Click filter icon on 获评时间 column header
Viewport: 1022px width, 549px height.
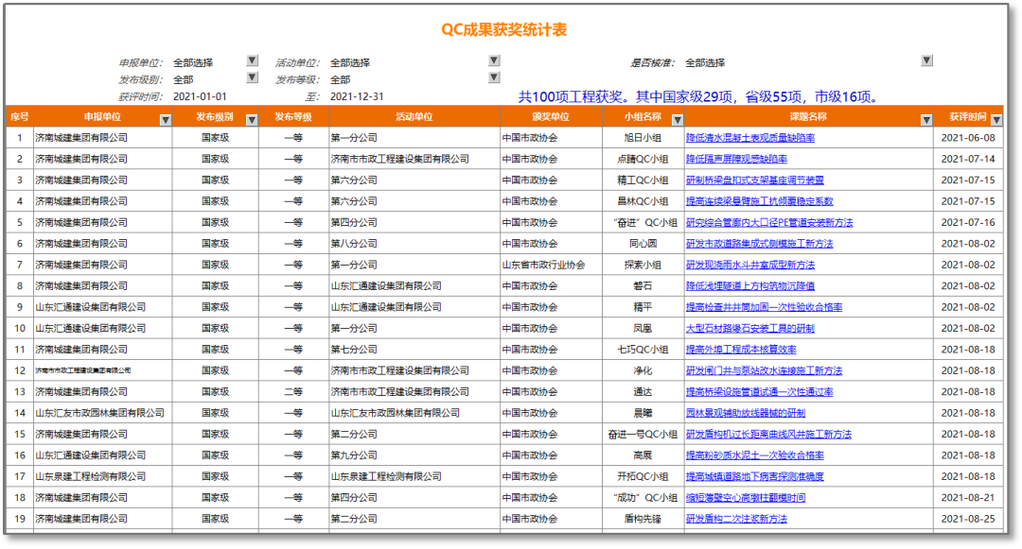996,119
